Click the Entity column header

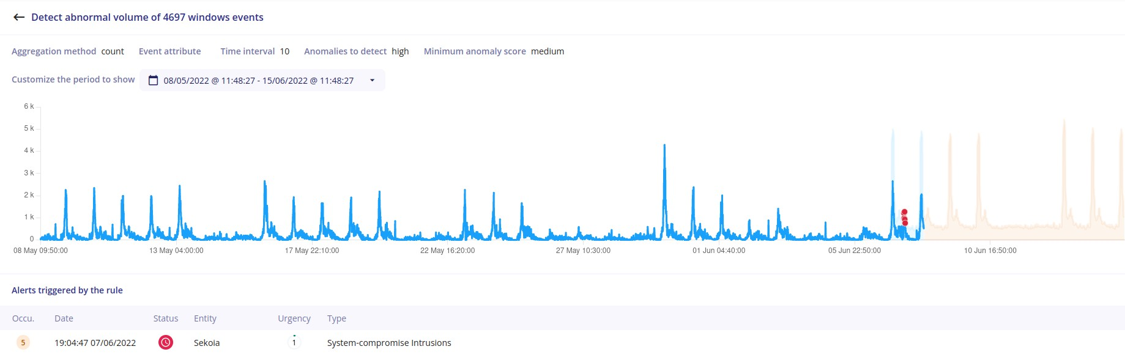click(x=205, y=318)
